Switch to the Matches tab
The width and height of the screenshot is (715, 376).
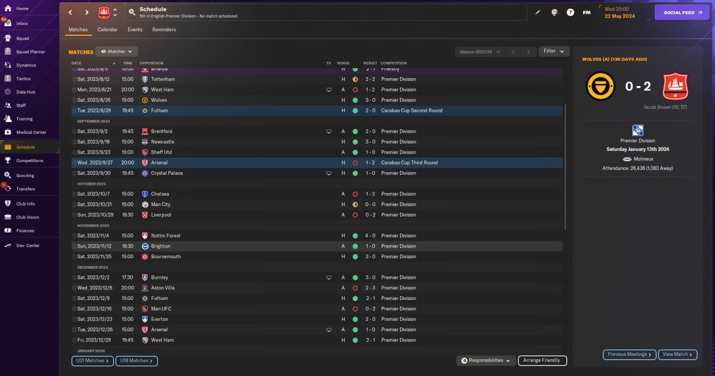pyautogui.click(x=78, y=30)
